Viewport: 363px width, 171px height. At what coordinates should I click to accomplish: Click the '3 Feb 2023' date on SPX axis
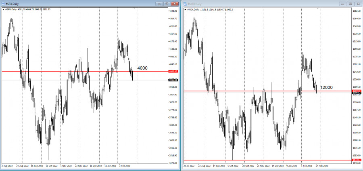pos(125,166)
